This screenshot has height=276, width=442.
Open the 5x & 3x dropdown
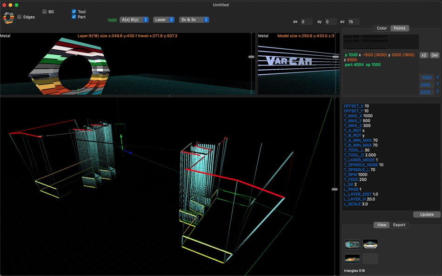[194, 20]
